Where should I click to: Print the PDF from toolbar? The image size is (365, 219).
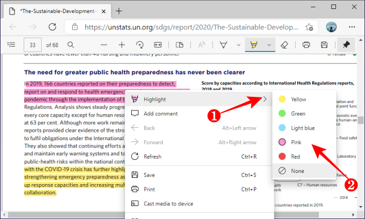click(x=306, y=44)
